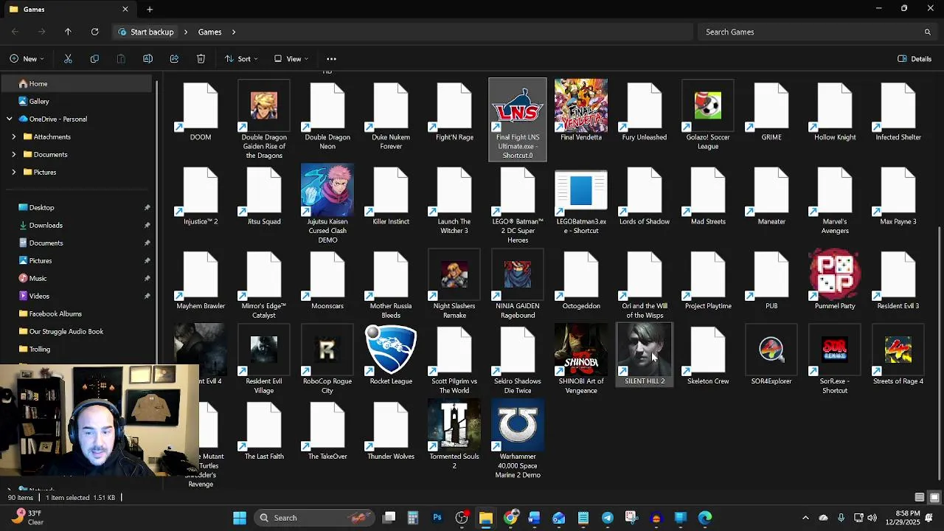Screen dimensions: 944x531
Task: Open the View dropdown menu
Action: (291, 59)
